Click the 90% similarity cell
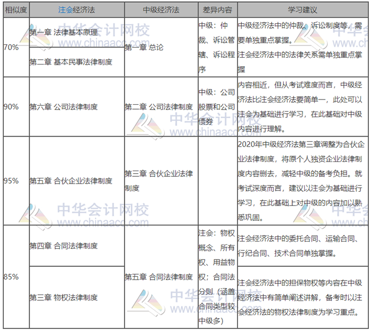This screenshot has width=371, height=332. click(x=16, y=106)
